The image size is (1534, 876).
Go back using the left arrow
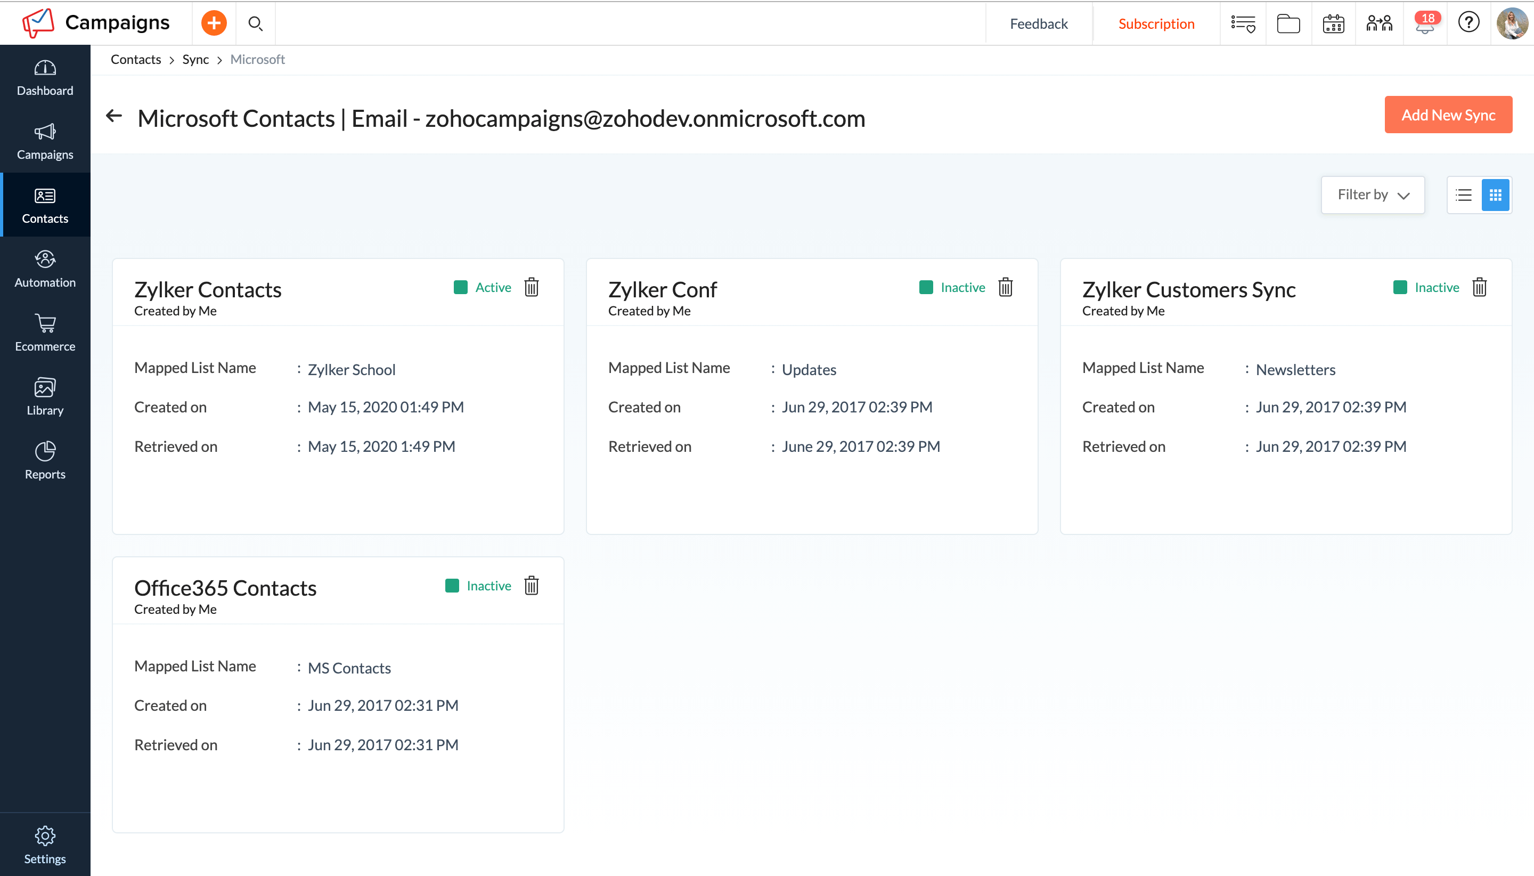(x=113, y=116)
